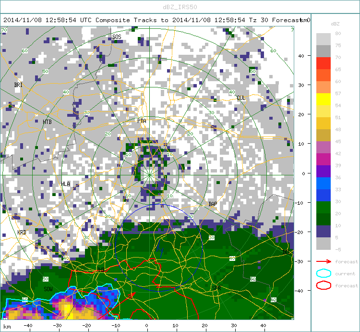
Task: Click the red forecast ellipse legend icon
Action: pyautogui.click(x=324, y=285)
